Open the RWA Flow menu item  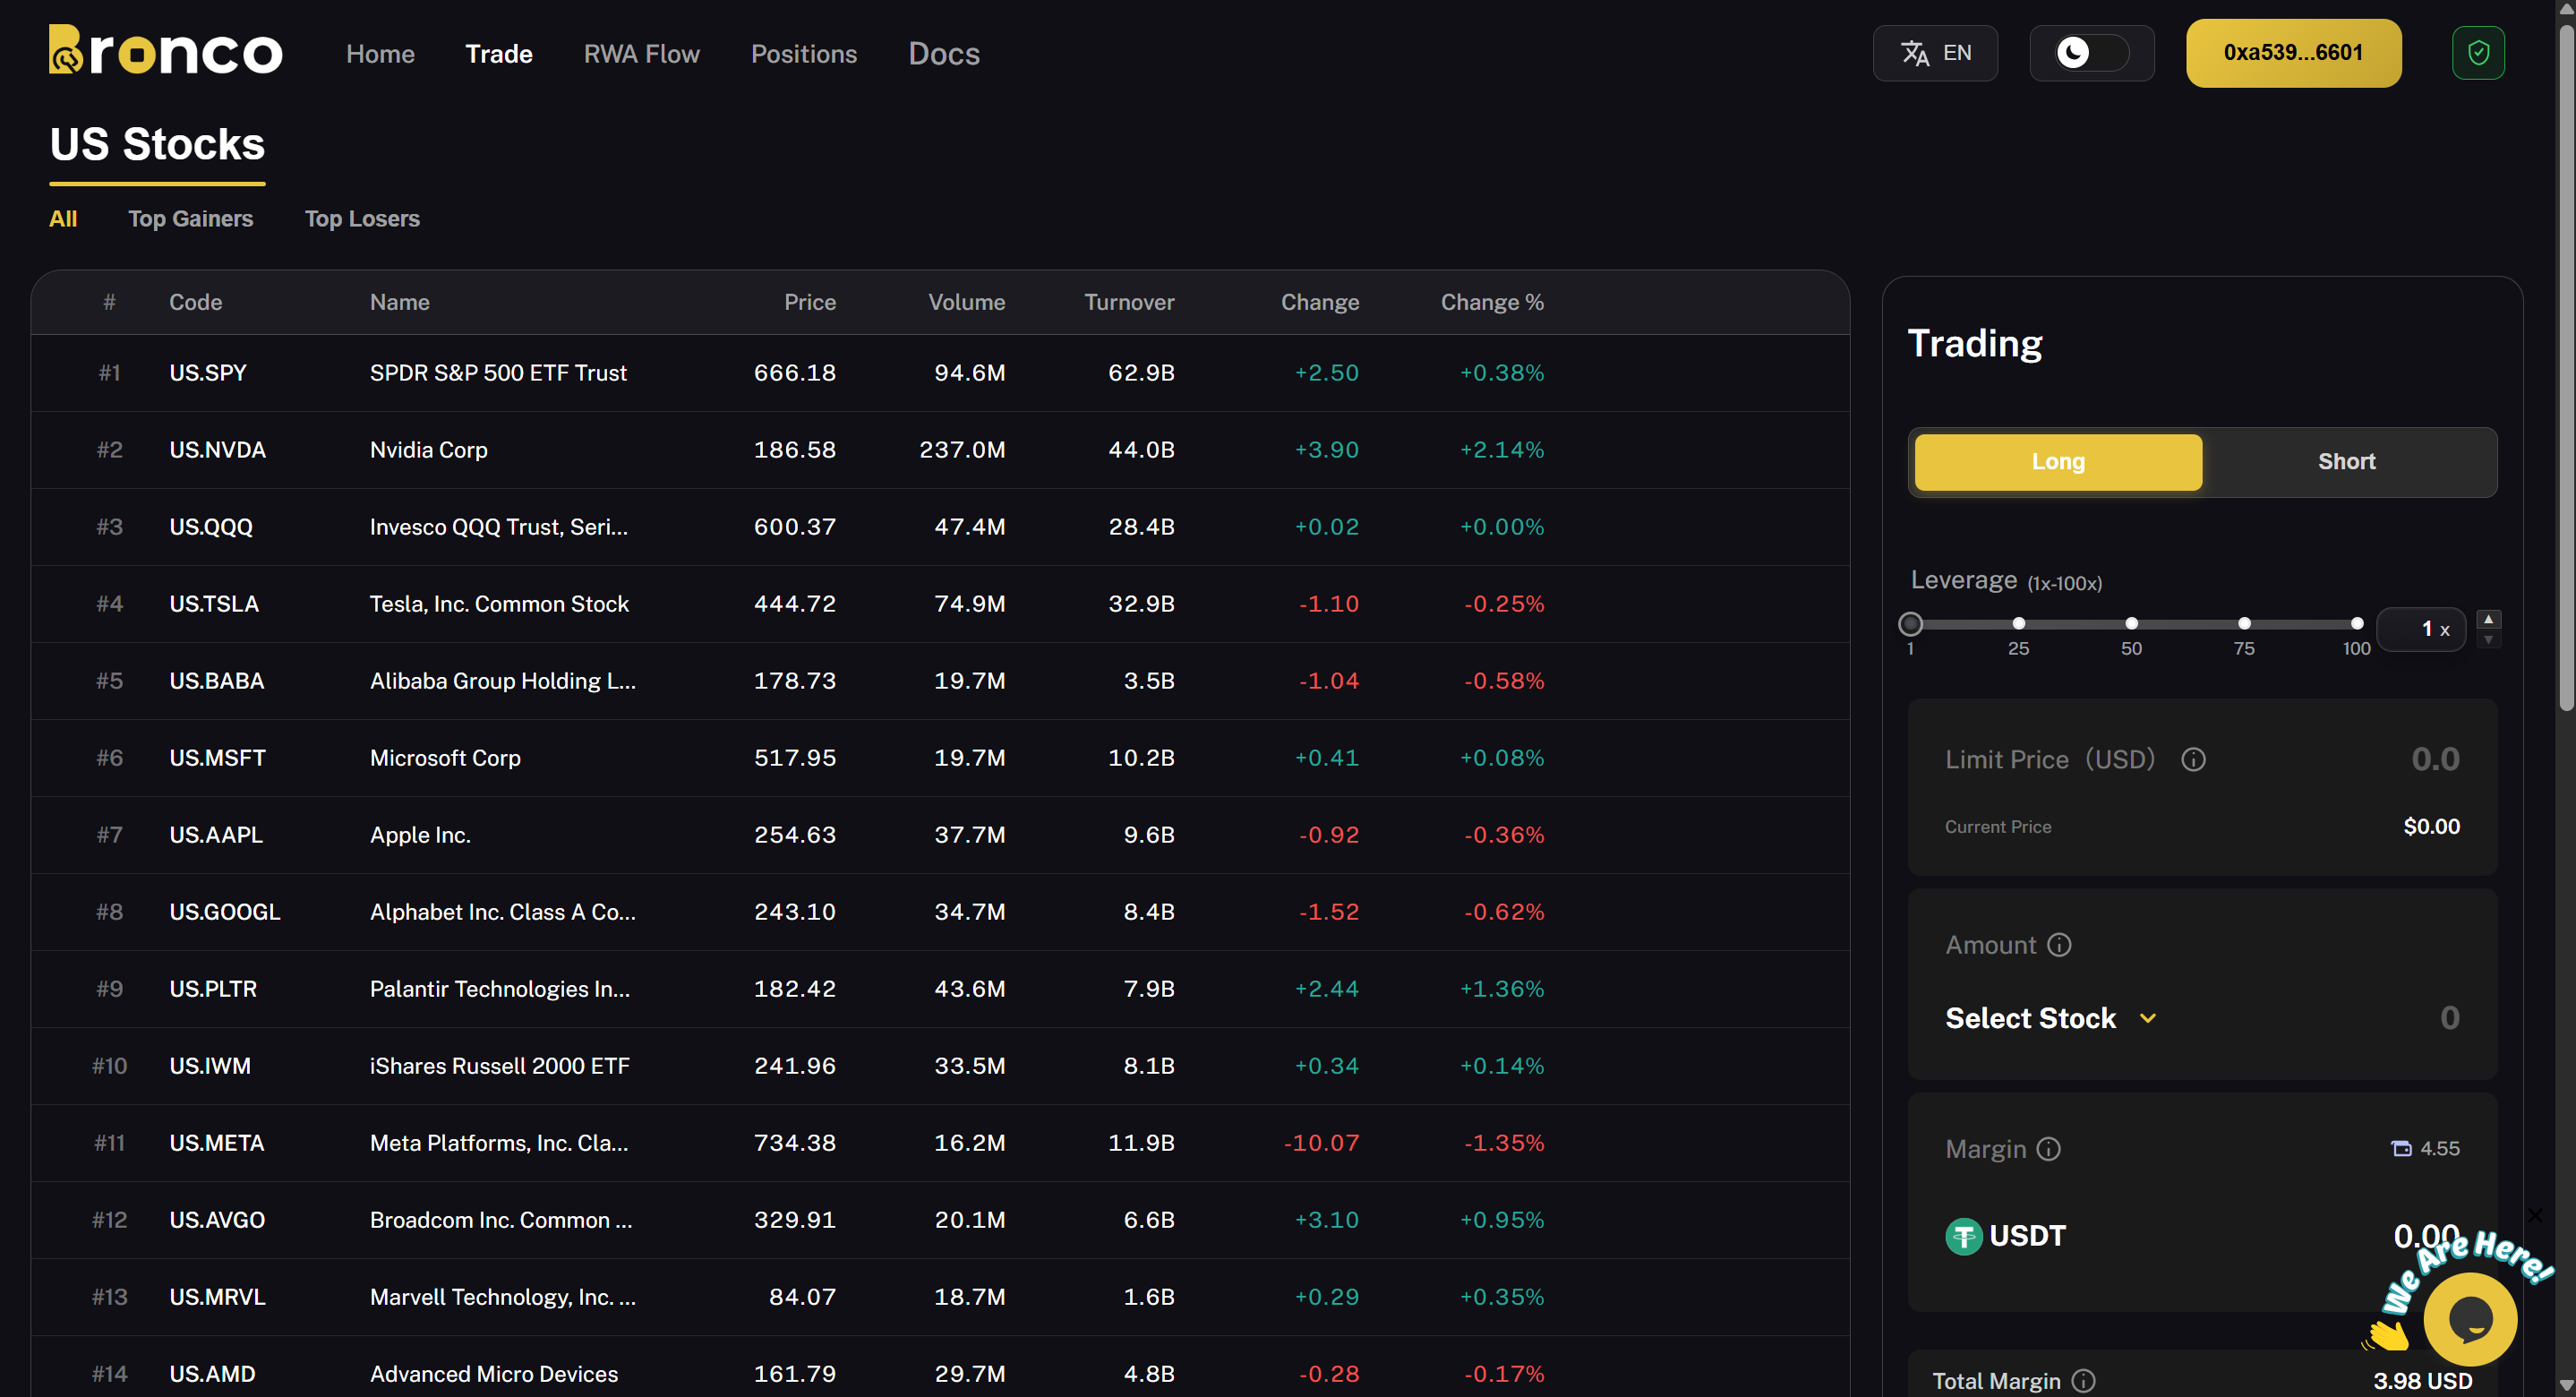click(641, 54)
